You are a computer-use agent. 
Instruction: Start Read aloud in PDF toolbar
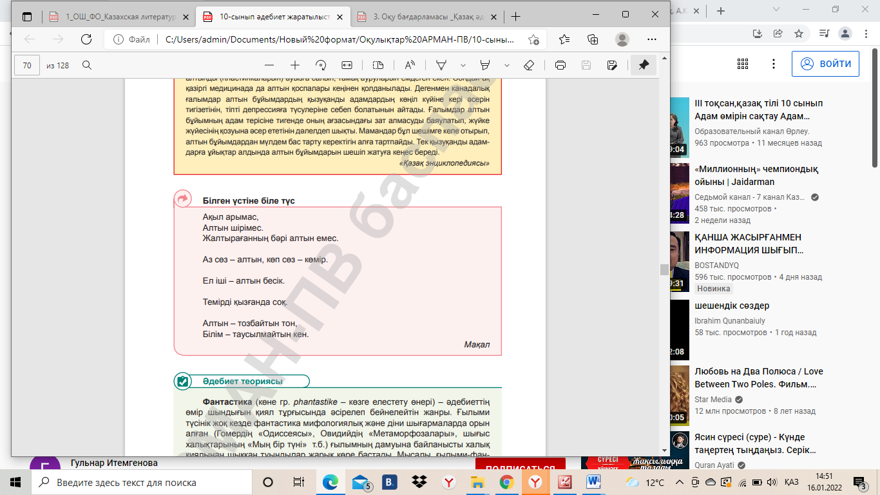pos(410,65)
